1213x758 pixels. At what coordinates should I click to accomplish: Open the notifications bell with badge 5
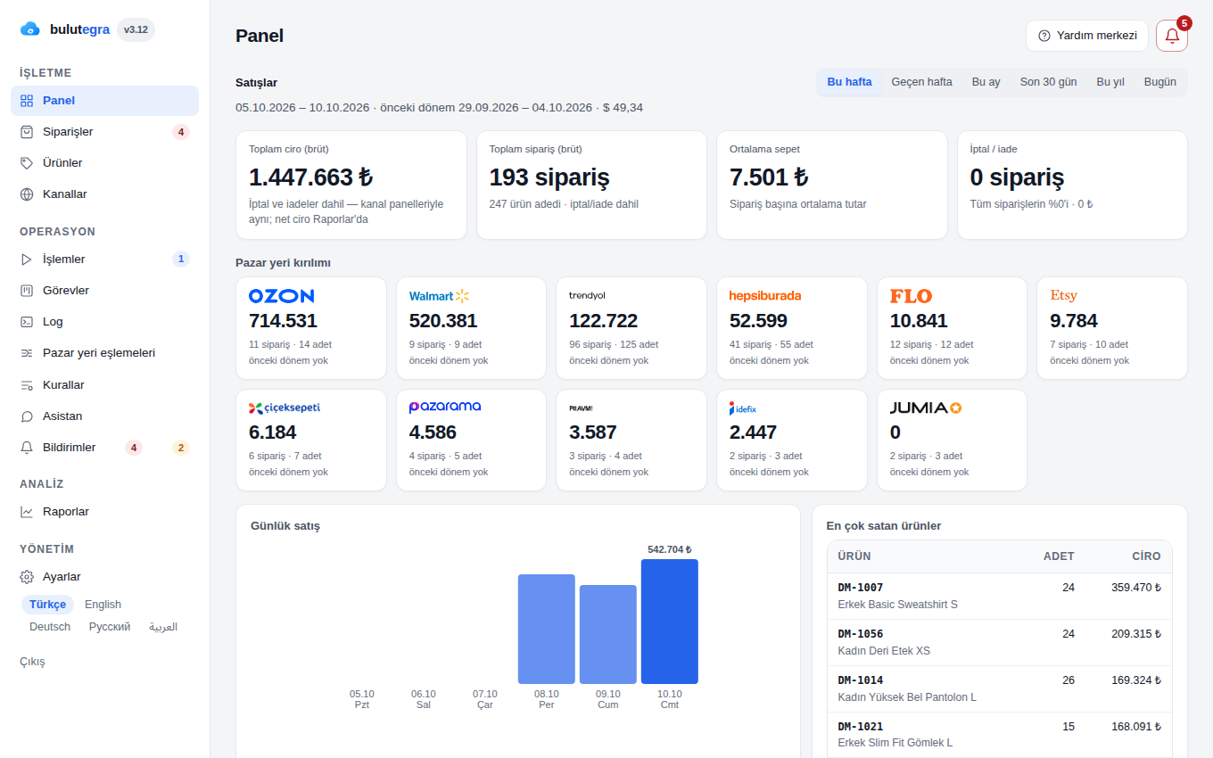pyautogui.click(x=1172, y=36)
